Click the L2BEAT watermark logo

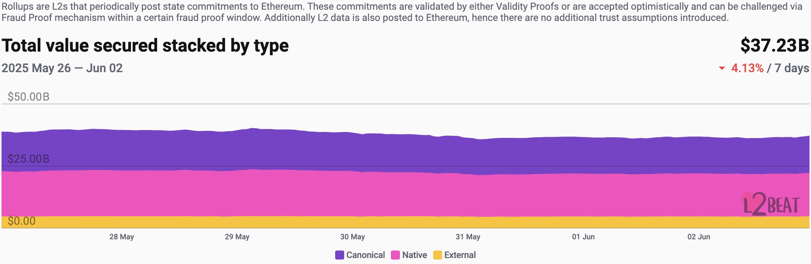pos(771,204)
